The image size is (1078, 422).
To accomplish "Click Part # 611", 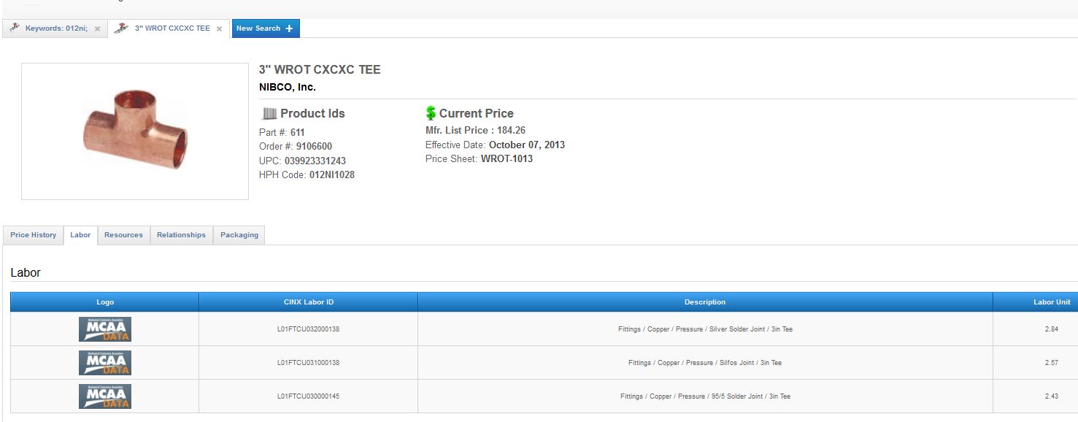I will tap(282, 132).
